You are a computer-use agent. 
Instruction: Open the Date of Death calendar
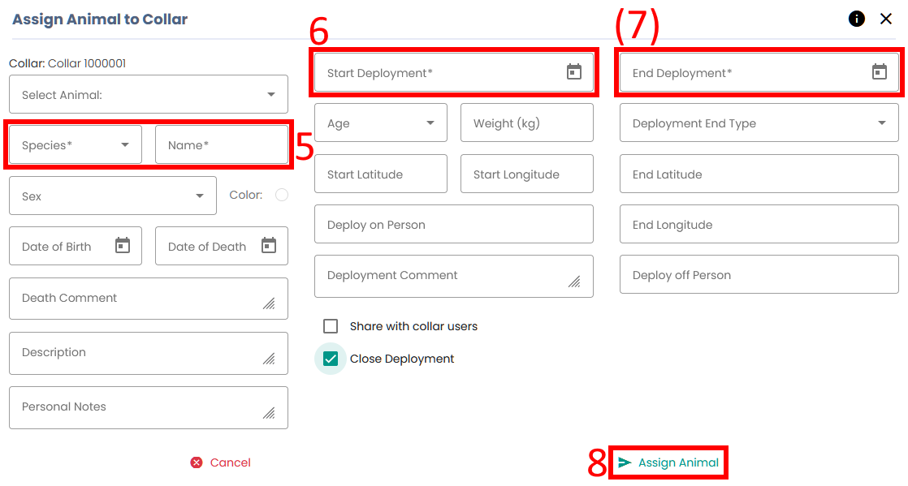pyautogui.click(x=269, y=246)
